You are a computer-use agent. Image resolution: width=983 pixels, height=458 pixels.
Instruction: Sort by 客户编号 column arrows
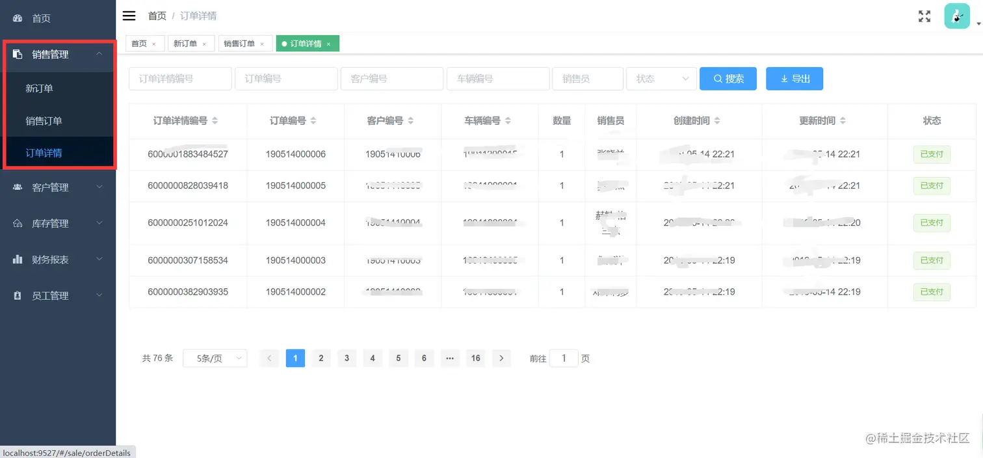coord(411,121)
